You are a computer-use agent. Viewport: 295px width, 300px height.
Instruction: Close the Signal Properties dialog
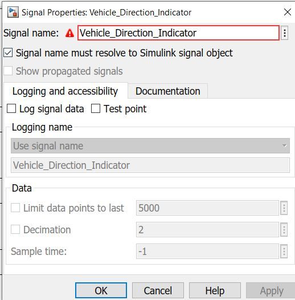pyautogui.click(x=288, y=12)
